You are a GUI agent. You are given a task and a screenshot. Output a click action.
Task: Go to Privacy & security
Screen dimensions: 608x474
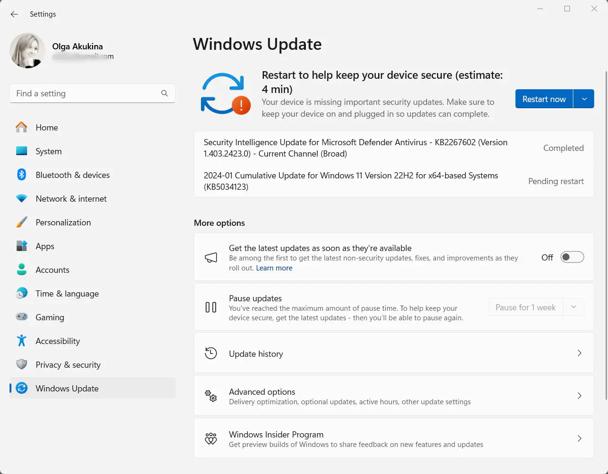(93, 364)
